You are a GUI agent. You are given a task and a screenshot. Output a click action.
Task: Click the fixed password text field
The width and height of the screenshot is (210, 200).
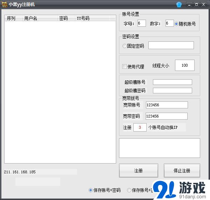point(171,45)
